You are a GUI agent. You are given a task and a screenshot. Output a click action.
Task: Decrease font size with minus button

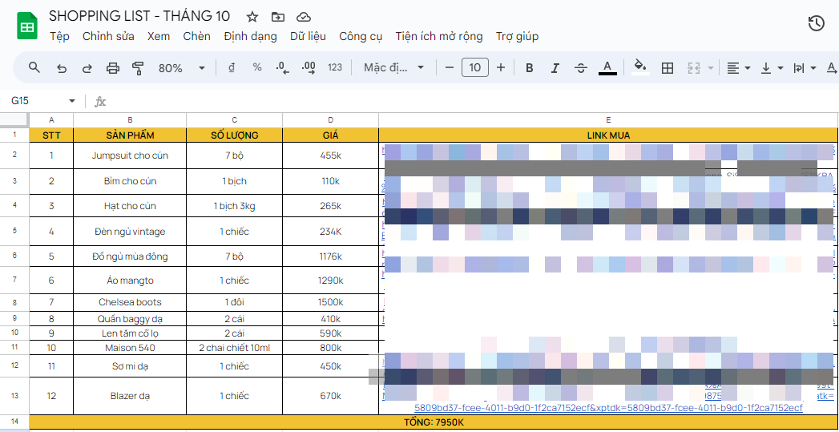pos(450,67)
